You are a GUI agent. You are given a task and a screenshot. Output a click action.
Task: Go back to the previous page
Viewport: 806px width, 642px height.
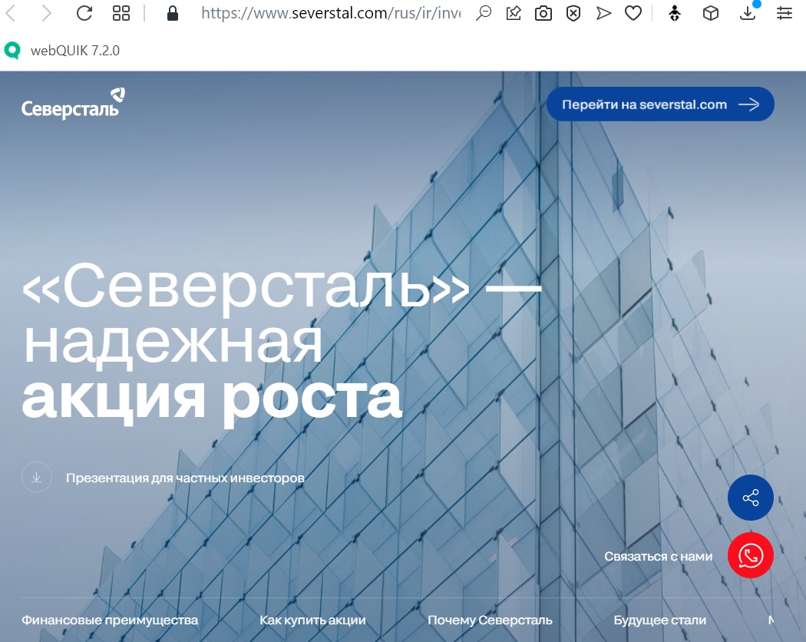click(10, 13)
